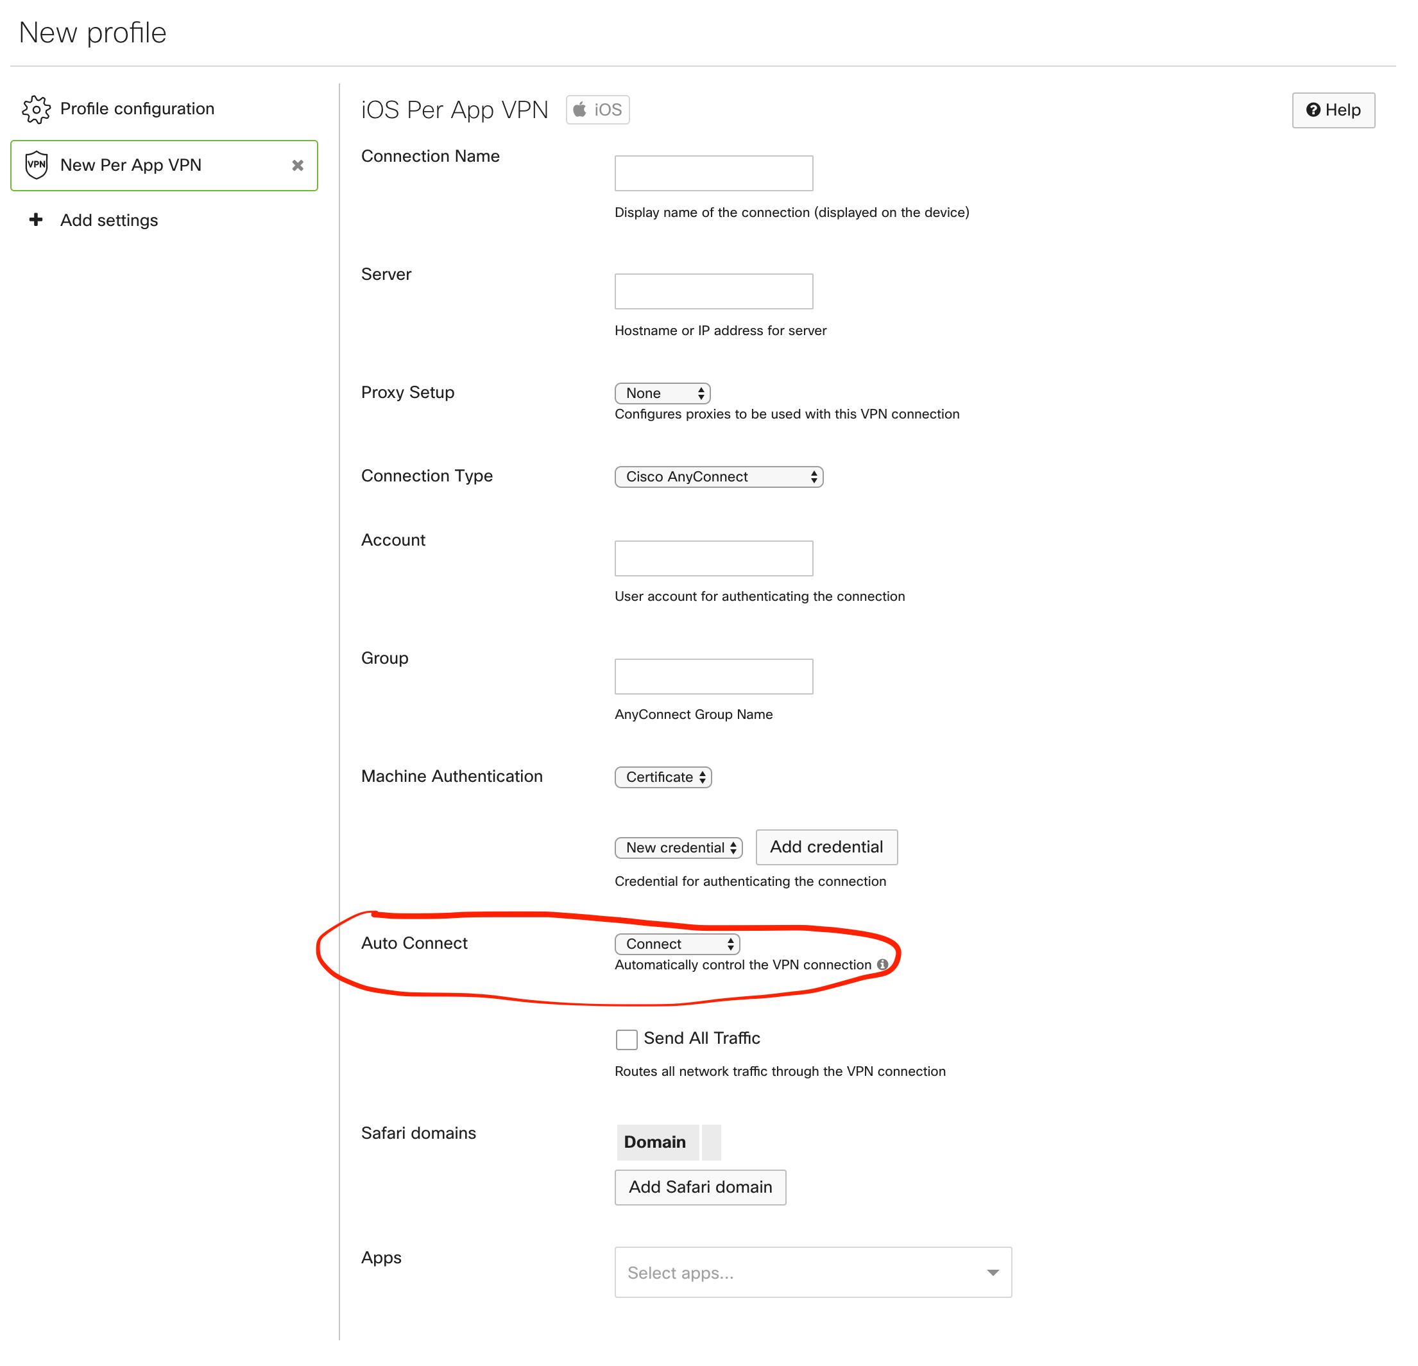Open the Machine Authentication Certificate dropdown
The image size is (1418, 1366).
(x=663, y=777)
